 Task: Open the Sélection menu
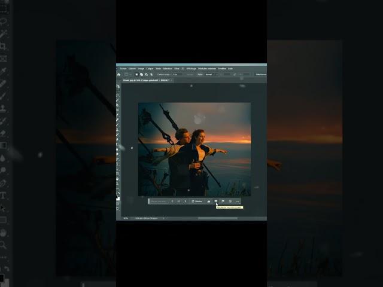pyautogui.click(x=168, y=69)
